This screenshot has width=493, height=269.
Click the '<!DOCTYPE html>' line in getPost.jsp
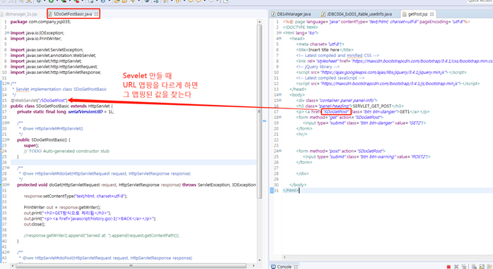[x=300, y=27]
